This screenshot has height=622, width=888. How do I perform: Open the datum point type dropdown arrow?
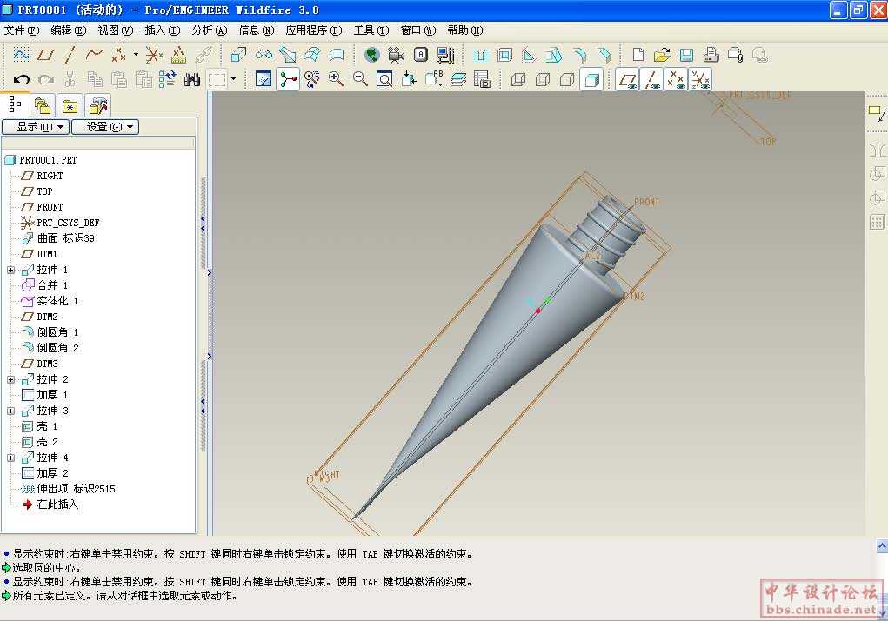[x=136, y=55]
